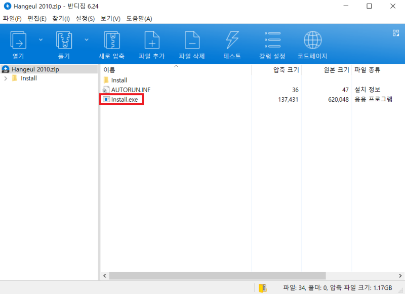Click 응용 프로그램 file type cell
The width and height of the screenshot is (405, 294).
(x=373, y=99)
